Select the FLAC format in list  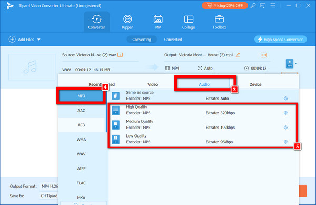click(x=81, y=183)
